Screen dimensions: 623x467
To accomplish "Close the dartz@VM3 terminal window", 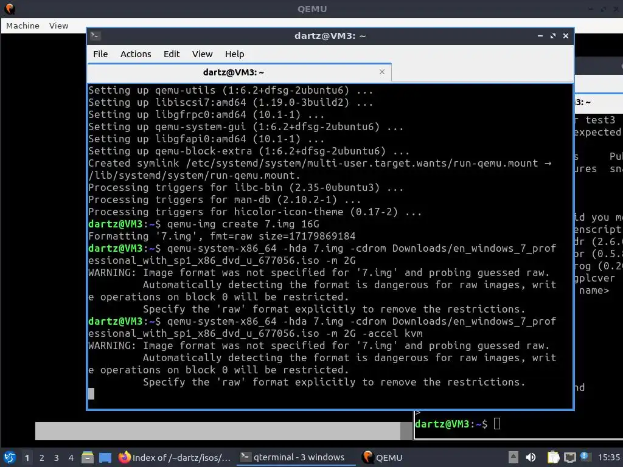I will pyautogui.click(x=566, y=36).
